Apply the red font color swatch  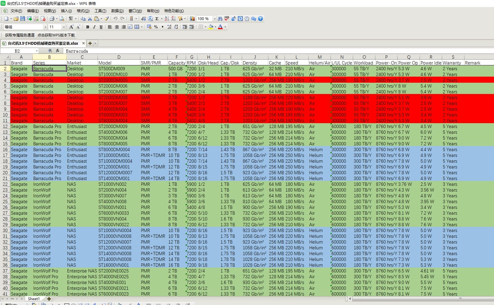[220, 27]
